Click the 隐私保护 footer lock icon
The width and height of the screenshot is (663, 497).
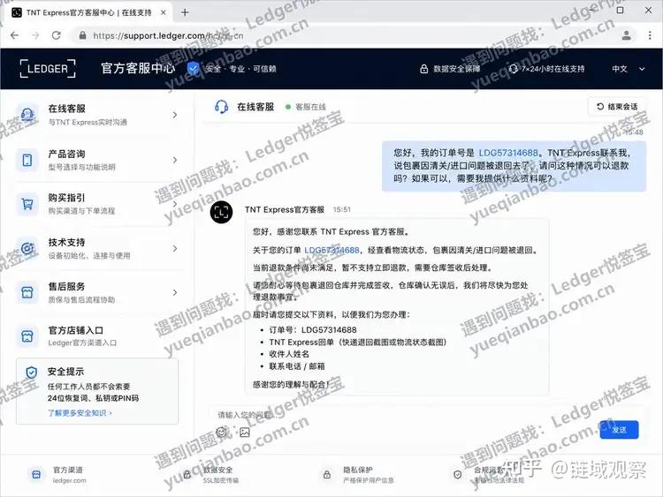[x=327, y=475]
